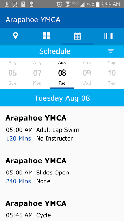Open the Adult Lap Swim class entry
The height and width of the screenshot is (221, 124).
click(x=62, y=128)
